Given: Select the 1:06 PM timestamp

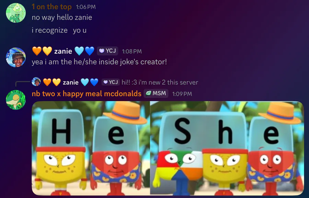Looking at the screenshot, I should click(x=86, y=7).
